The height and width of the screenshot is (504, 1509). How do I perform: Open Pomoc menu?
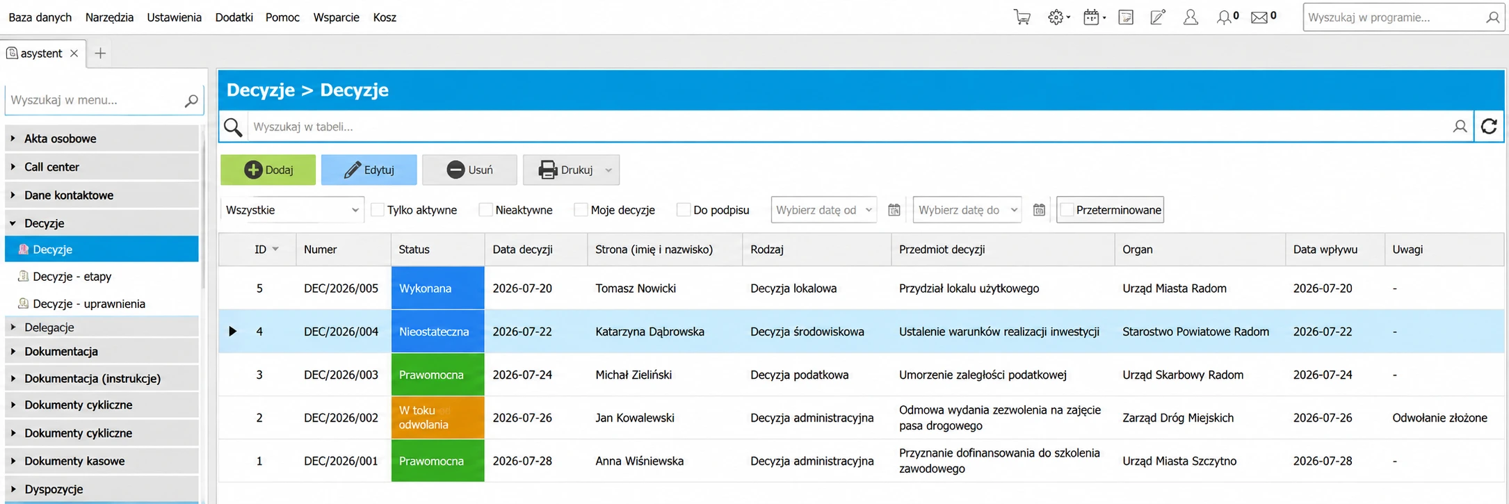click(282, 17)
